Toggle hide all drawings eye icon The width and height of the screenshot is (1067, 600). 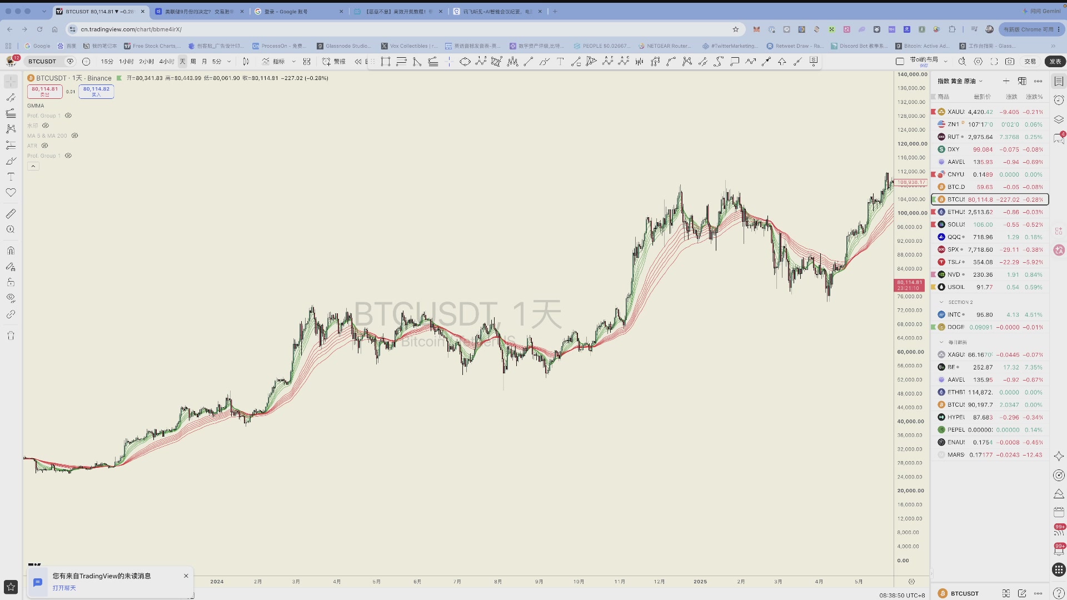(11, 298)
